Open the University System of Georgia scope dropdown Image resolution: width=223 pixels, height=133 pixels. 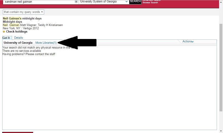(x=104, y=2)
